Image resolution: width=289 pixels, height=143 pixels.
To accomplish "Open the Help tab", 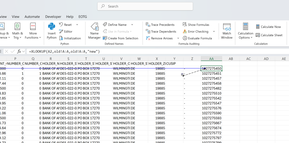I will 70,17.
